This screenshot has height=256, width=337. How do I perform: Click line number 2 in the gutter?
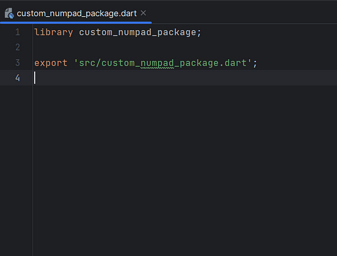coord(17,47)
